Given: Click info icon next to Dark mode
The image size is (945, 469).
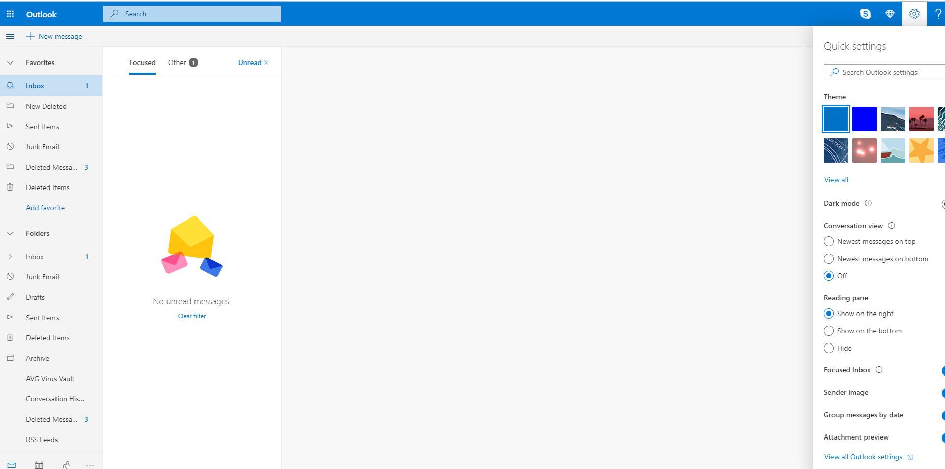Looking at the screenshot, I should point(868,203).
